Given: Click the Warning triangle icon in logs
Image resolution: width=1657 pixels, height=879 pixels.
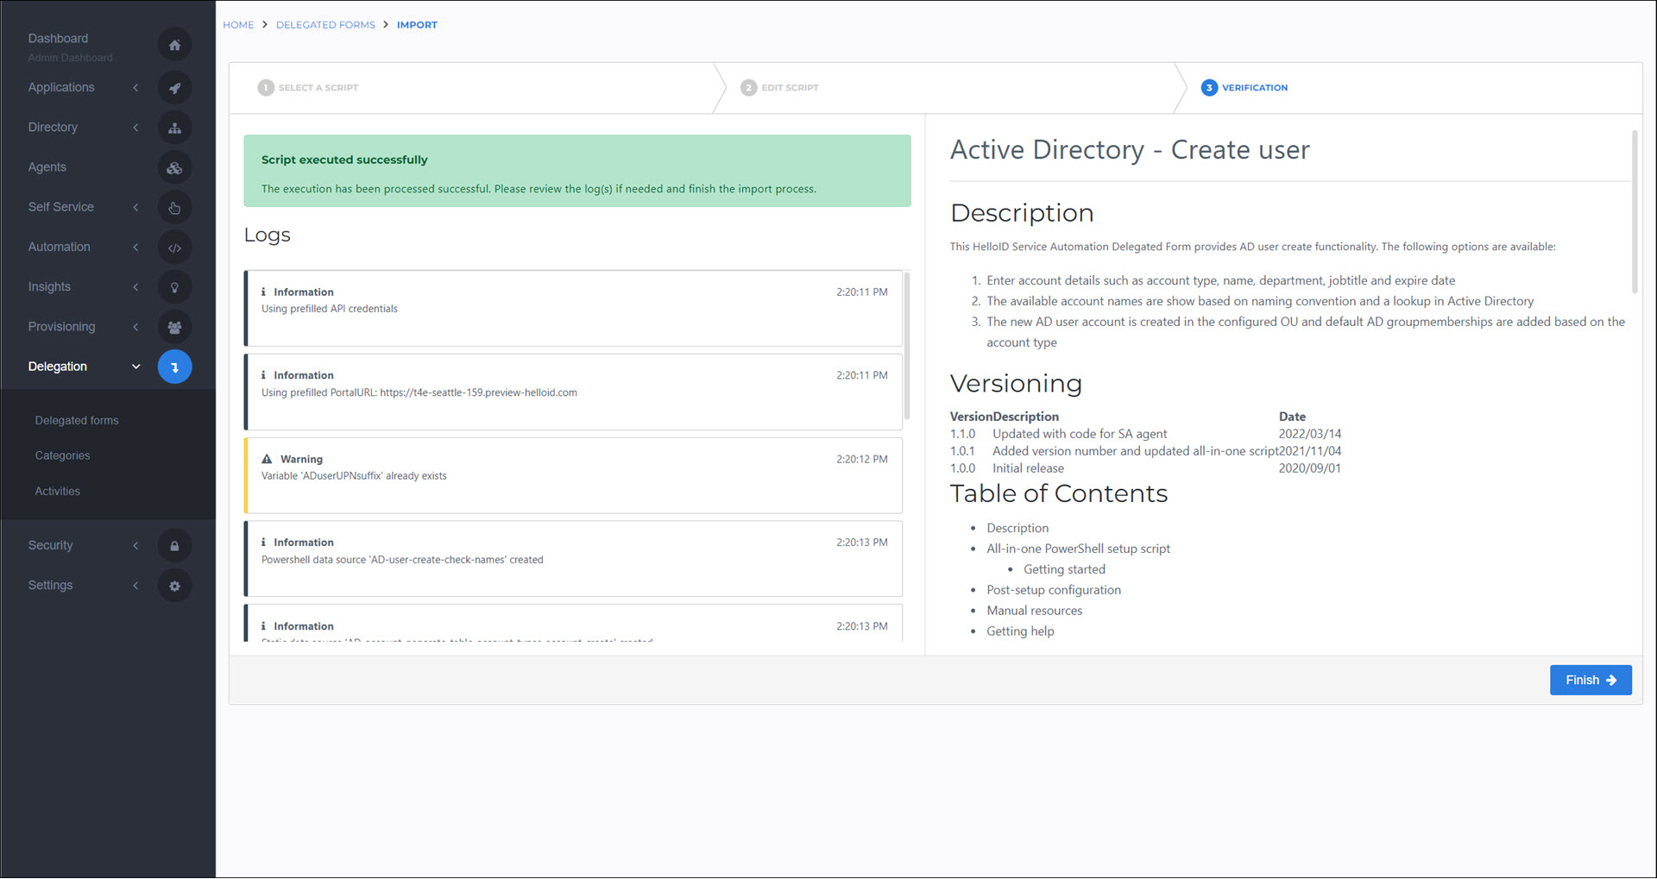Looking at the screenshot, I should [x=267, y=459].
